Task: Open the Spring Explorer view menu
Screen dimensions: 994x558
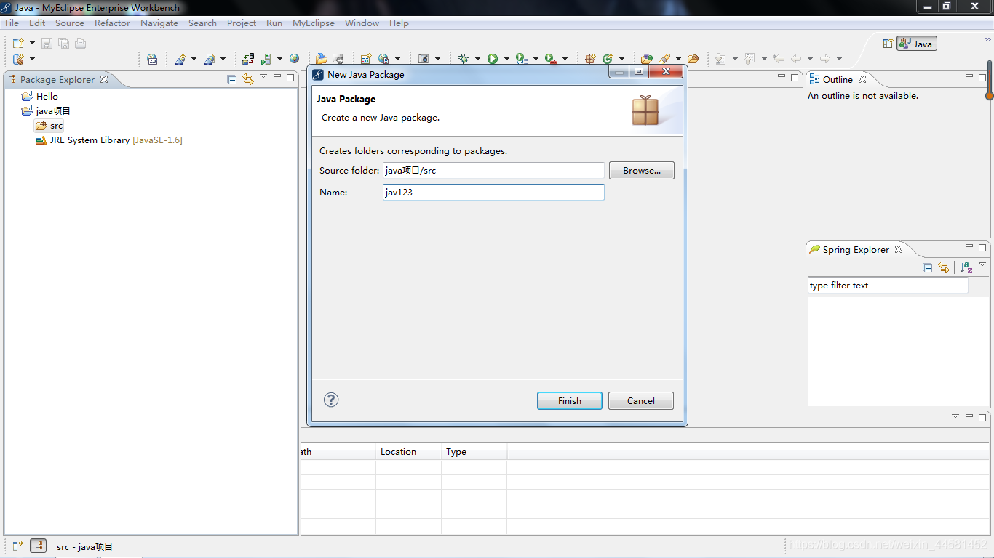Action: [982, 264]
